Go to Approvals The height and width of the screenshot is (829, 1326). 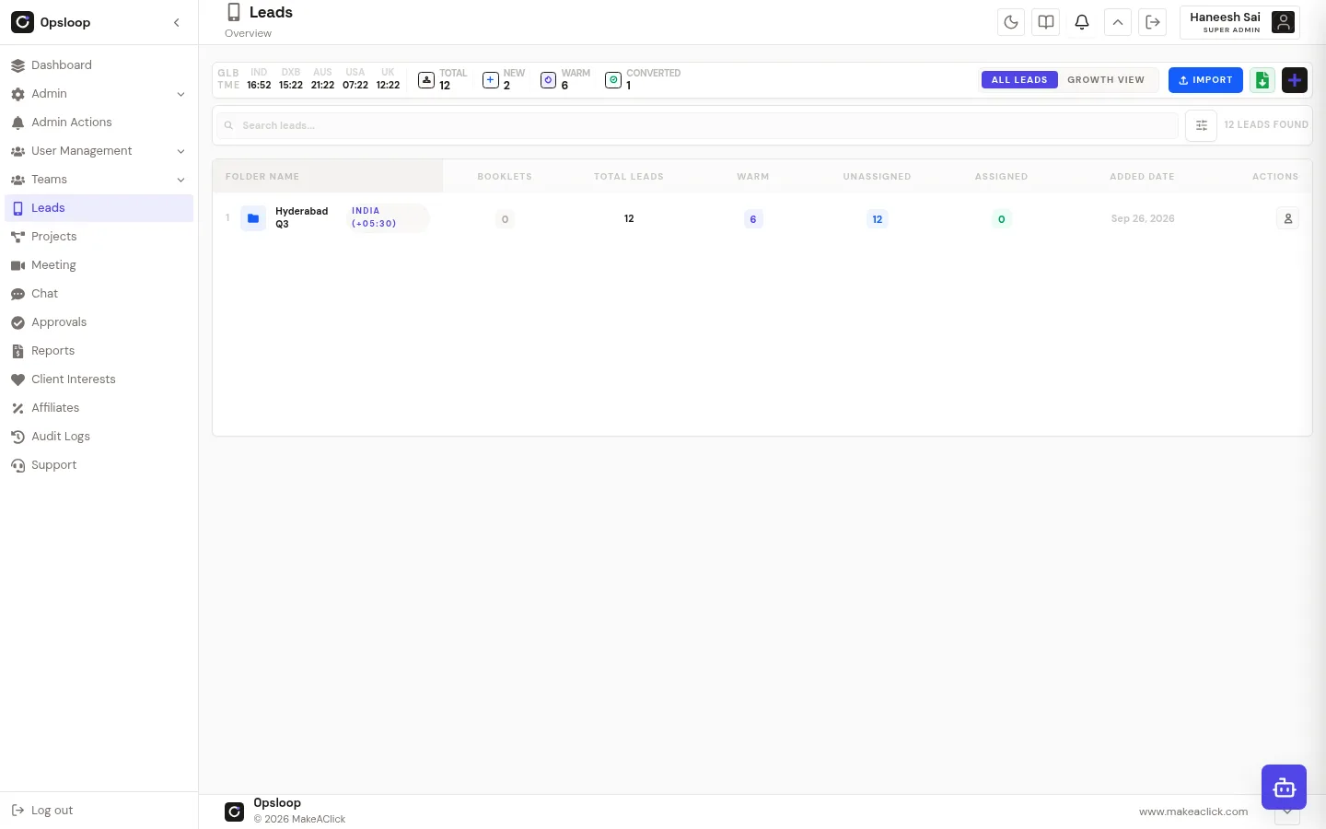pyautogui.click(x=99, y=322)
